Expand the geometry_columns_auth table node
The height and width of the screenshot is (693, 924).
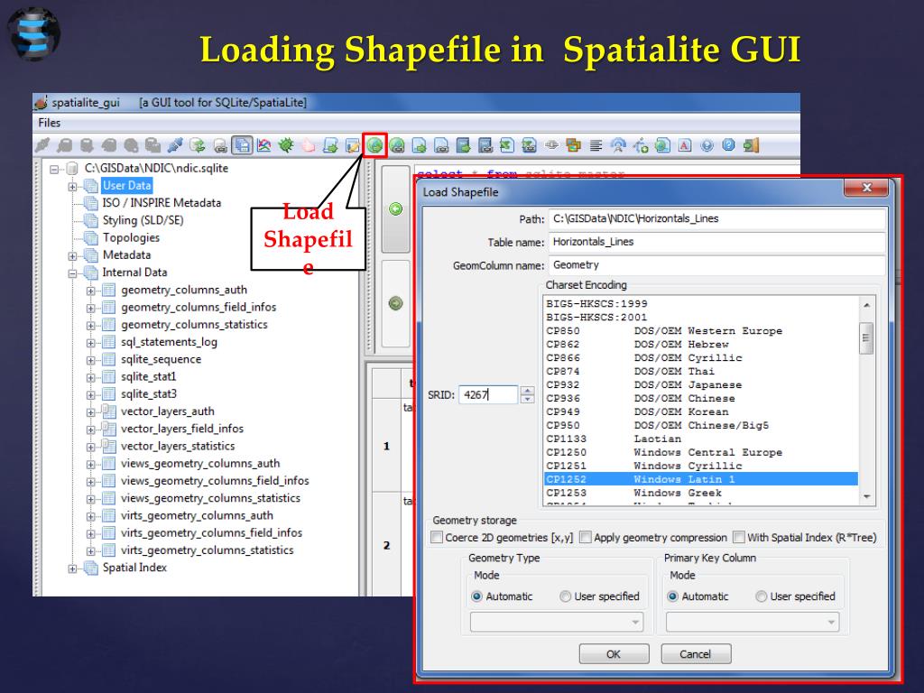(x=91, y=291)
